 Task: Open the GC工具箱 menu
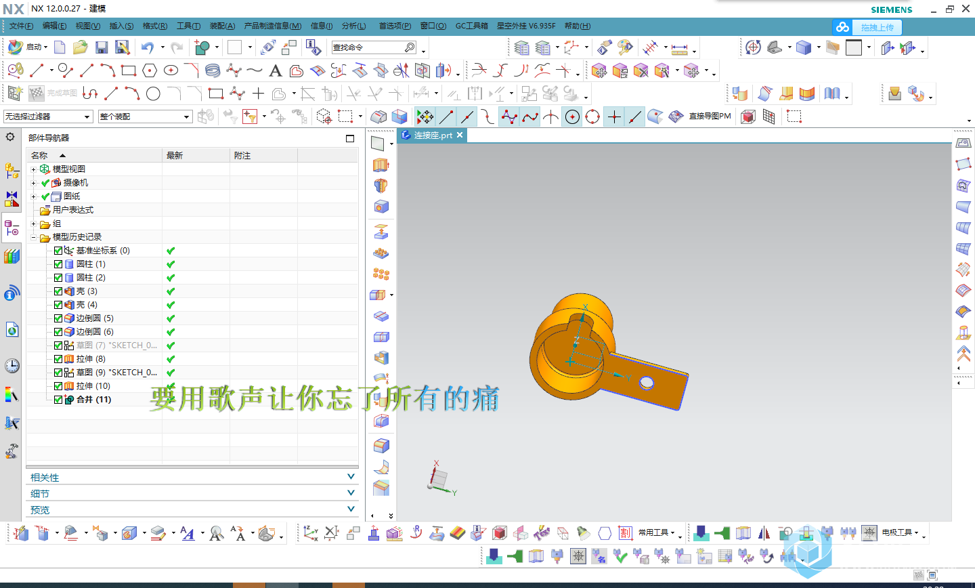coord(471,26)
